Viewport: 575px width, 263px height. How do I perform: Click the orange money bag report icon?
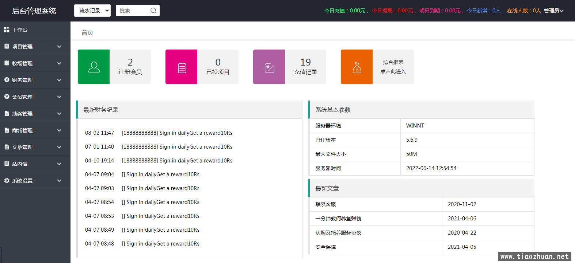(x=357, y=67)
